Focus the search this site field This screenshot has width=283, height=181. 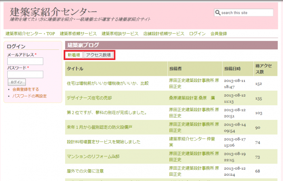pyautogui.click(x=246, y=13)
